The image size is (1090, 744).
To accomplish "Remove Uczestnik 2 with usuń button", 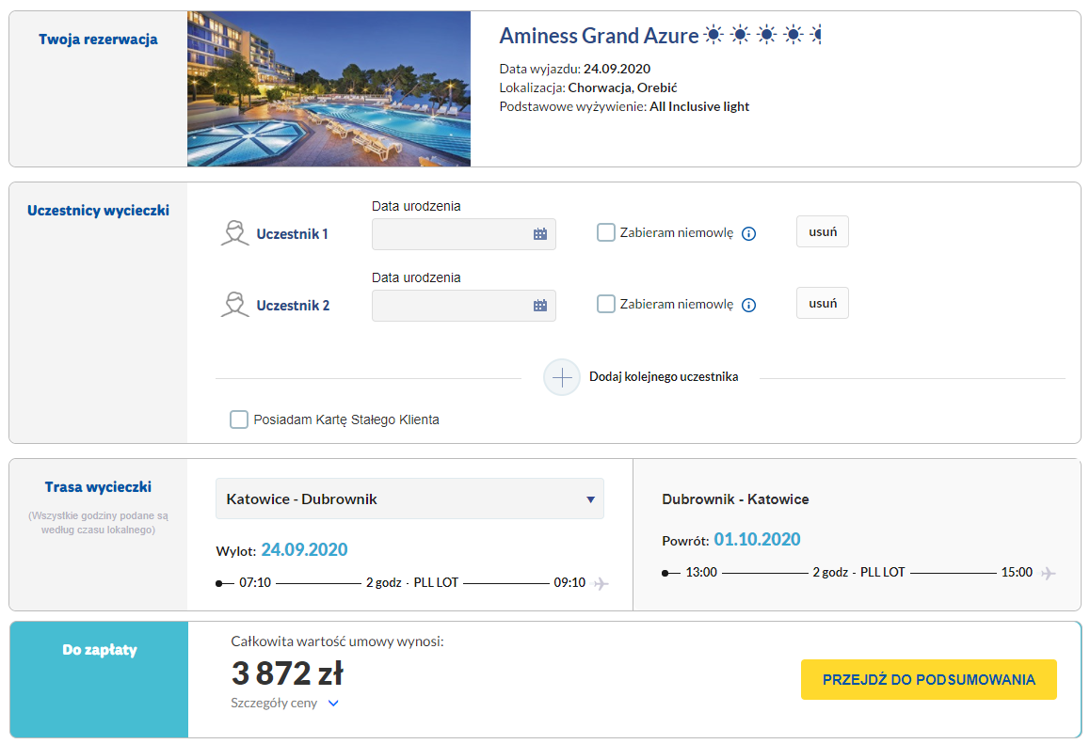I will point(823,304).
